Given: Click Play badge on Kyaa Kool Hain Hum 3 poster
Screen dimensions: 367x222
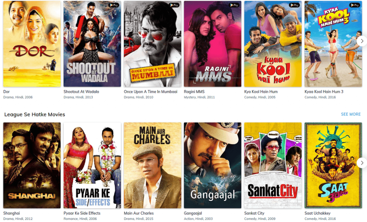Looking at the screenshot, I should coord(355,5).
